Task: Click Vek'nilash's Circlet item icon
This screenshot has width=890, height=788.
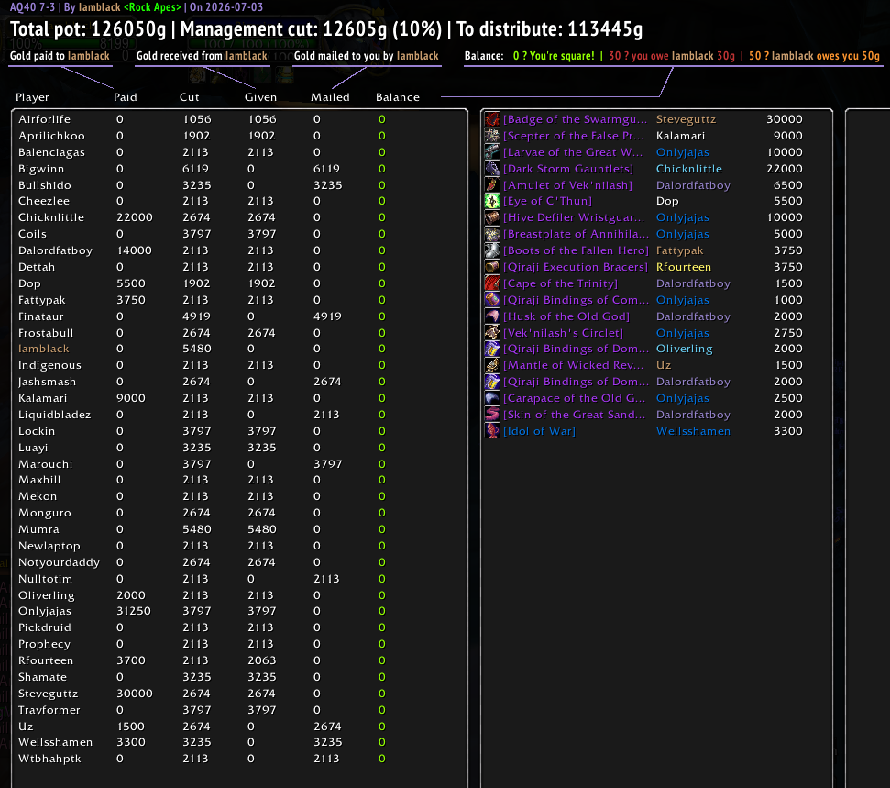Action: click(492, 333)
